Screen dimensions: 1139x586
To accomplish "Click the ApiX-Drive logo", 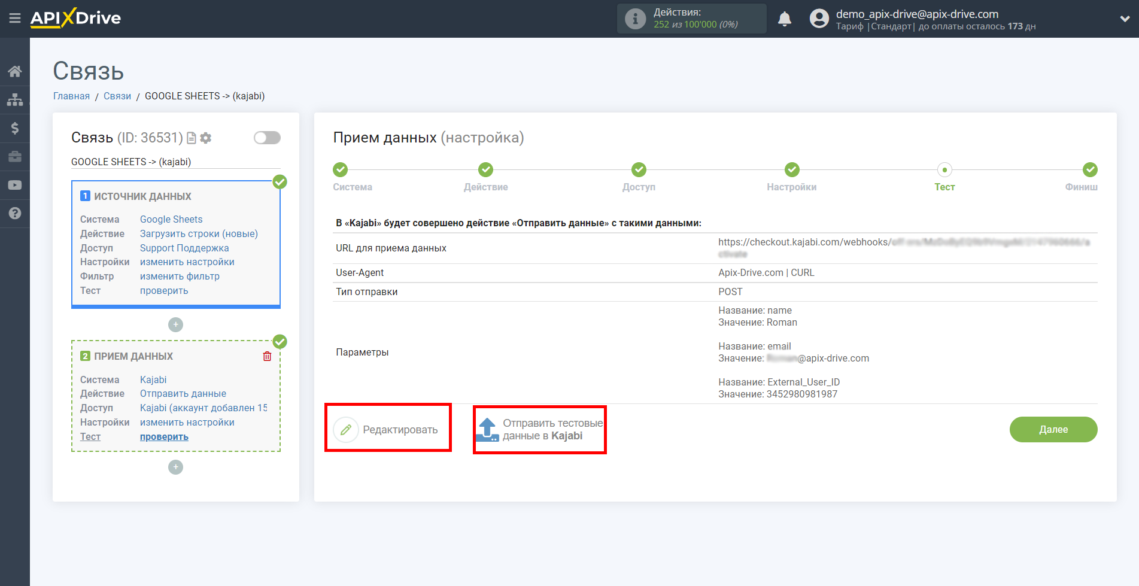I will 75,18.
